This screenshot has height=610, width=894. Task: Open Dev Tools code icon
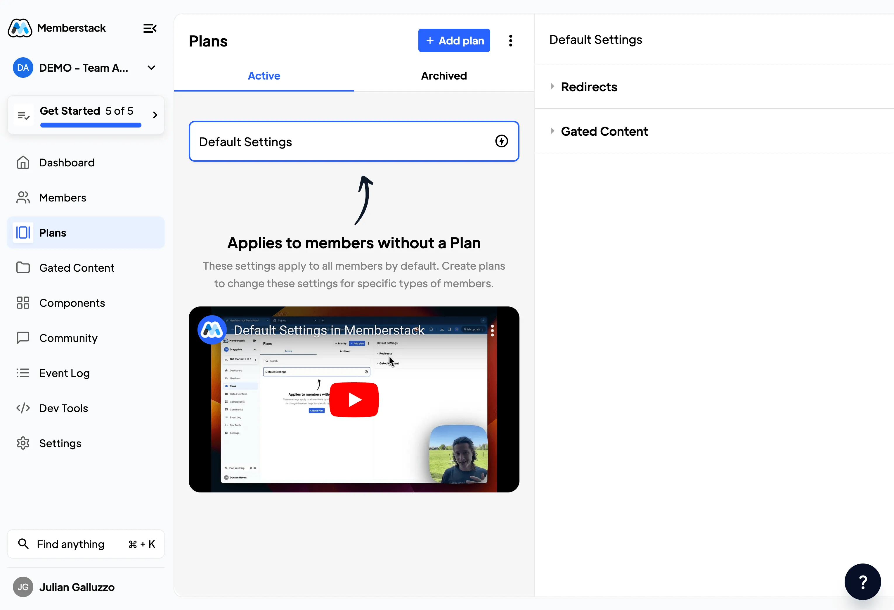[23, 408]
